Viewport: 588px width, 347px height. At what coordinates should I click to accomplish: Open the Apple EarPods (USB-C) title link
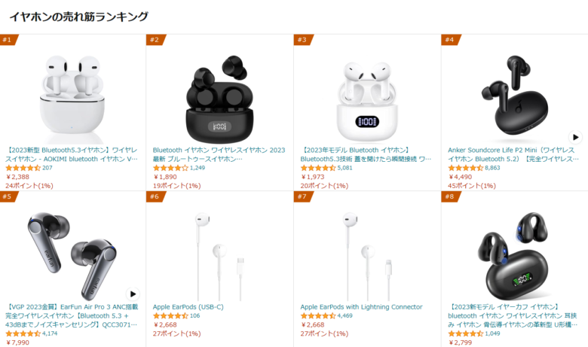188,307
